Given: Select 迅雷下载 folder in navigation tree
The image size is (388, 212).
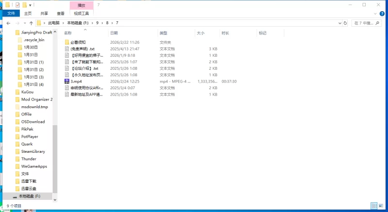Looking at the screenshot, I should pyautogui.click(x=26, y=181).
